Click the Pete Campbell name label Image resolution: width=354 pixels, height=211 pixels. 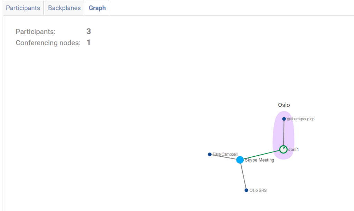[x=225, y=154]
